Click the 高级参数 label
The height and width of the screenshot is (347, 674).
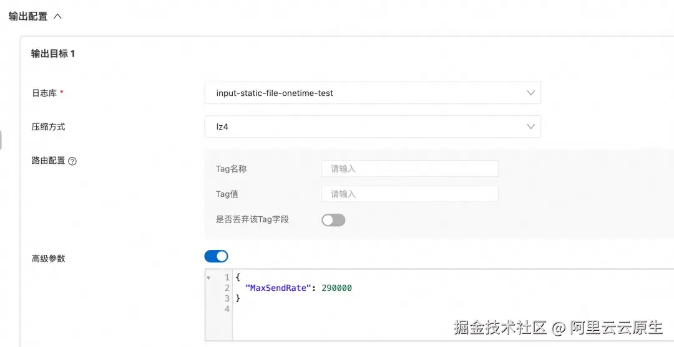tap(48, 259)
